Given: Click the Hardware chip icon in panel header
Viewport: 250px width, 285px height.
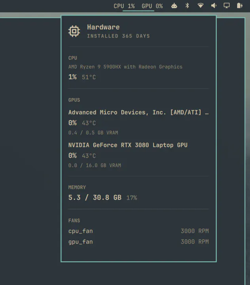Looking at the screenshot, I should pos(74,31).
